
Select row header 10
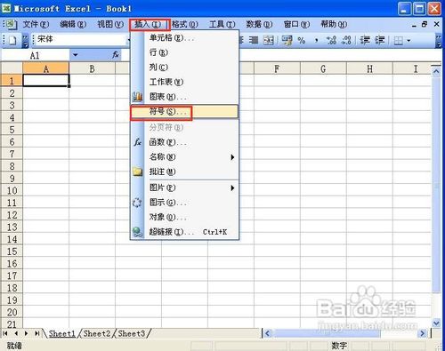12,190
